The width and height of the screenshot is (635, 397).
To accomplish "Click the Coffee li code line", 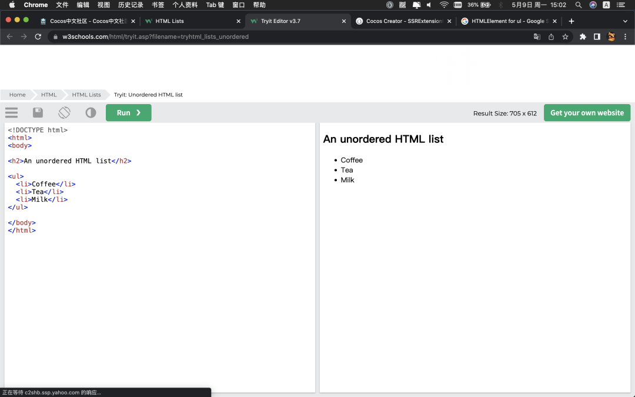I will pos(46,184).
